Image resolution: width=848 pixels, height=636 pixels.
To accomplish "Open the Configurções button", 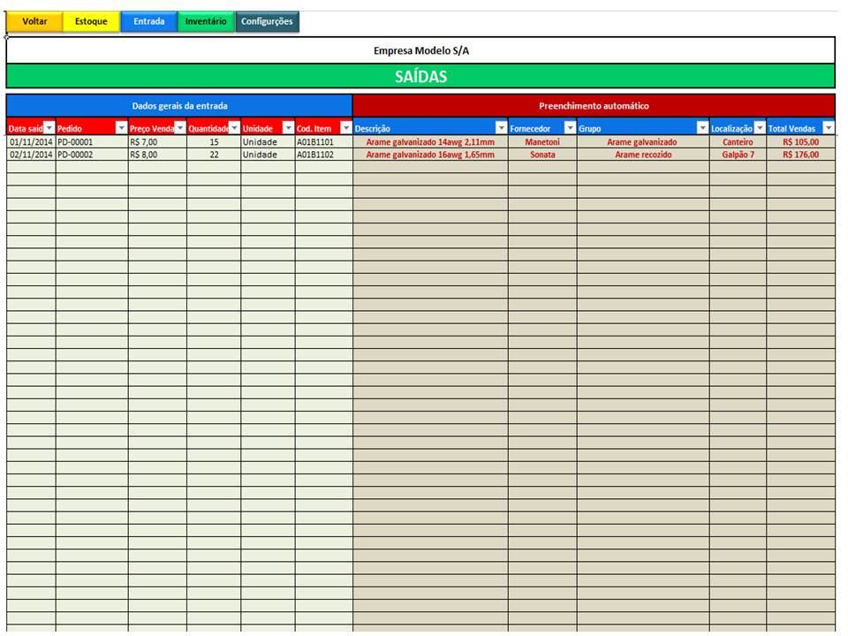I will [x=267, y=21].
